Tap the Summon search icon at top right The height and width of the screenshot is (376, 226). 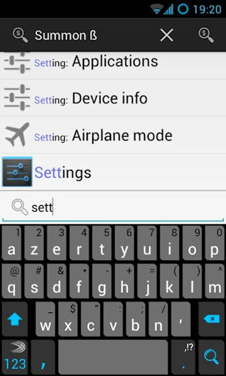point(206,36)
